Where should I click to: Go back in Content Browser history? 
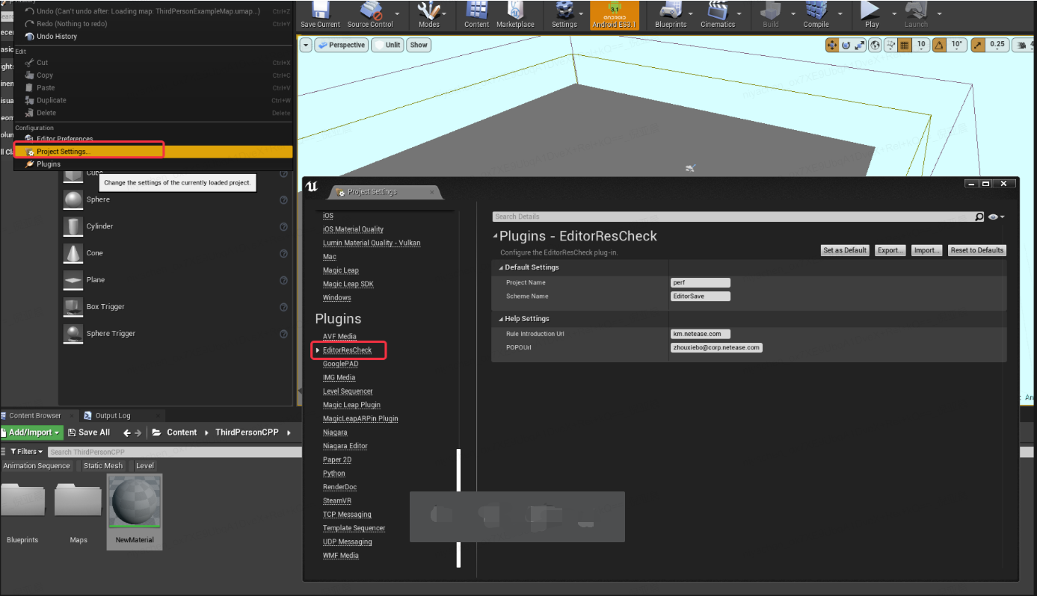point(126,432)
